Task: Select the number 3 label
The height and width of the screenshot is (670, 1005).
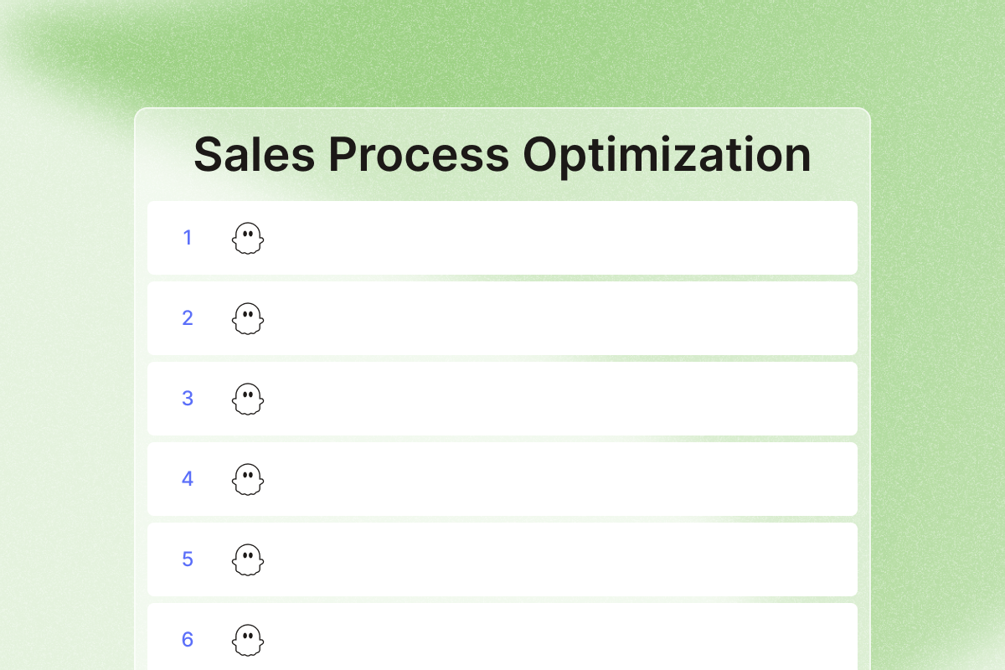Action: 188,399
